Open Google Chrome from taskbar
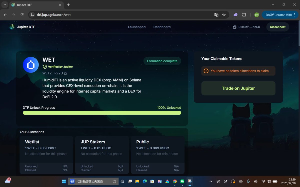 175,182
